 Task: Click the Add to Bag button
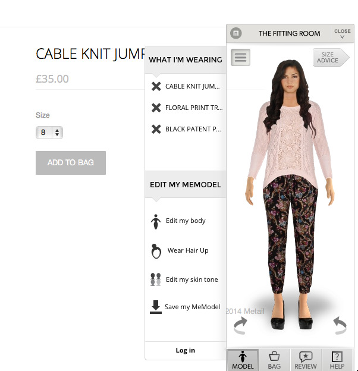(71, 163)
